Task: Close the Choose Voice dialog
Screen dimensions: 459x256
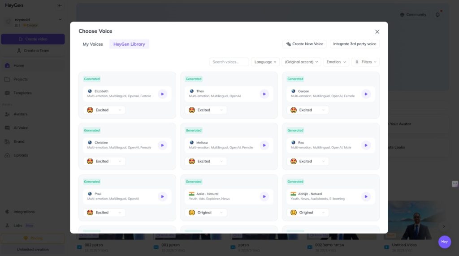Action: pos(377,32)
